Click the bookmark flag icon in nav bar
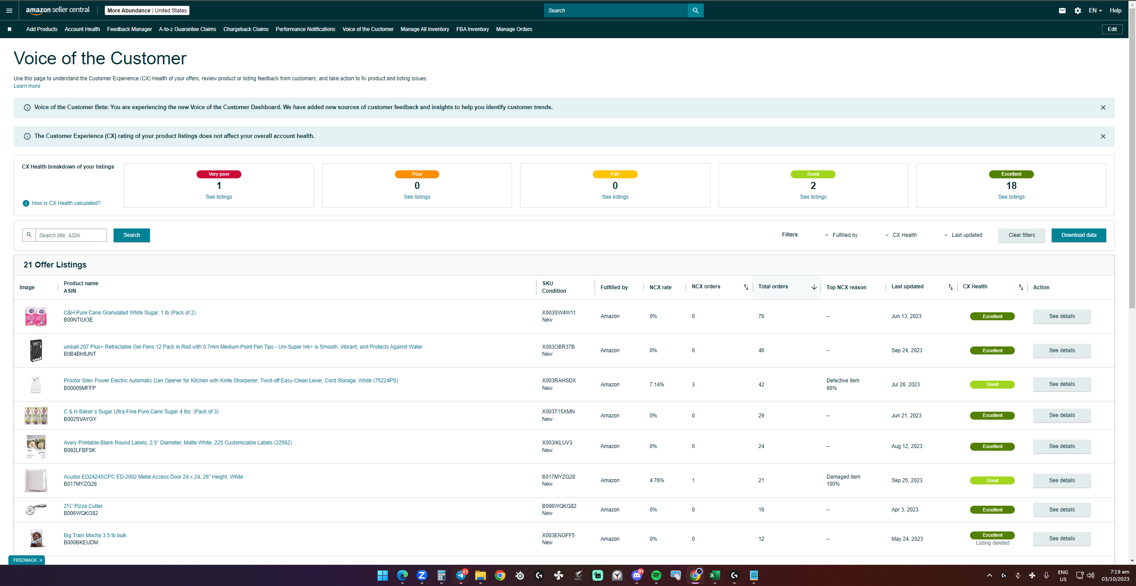 [9, 29]
